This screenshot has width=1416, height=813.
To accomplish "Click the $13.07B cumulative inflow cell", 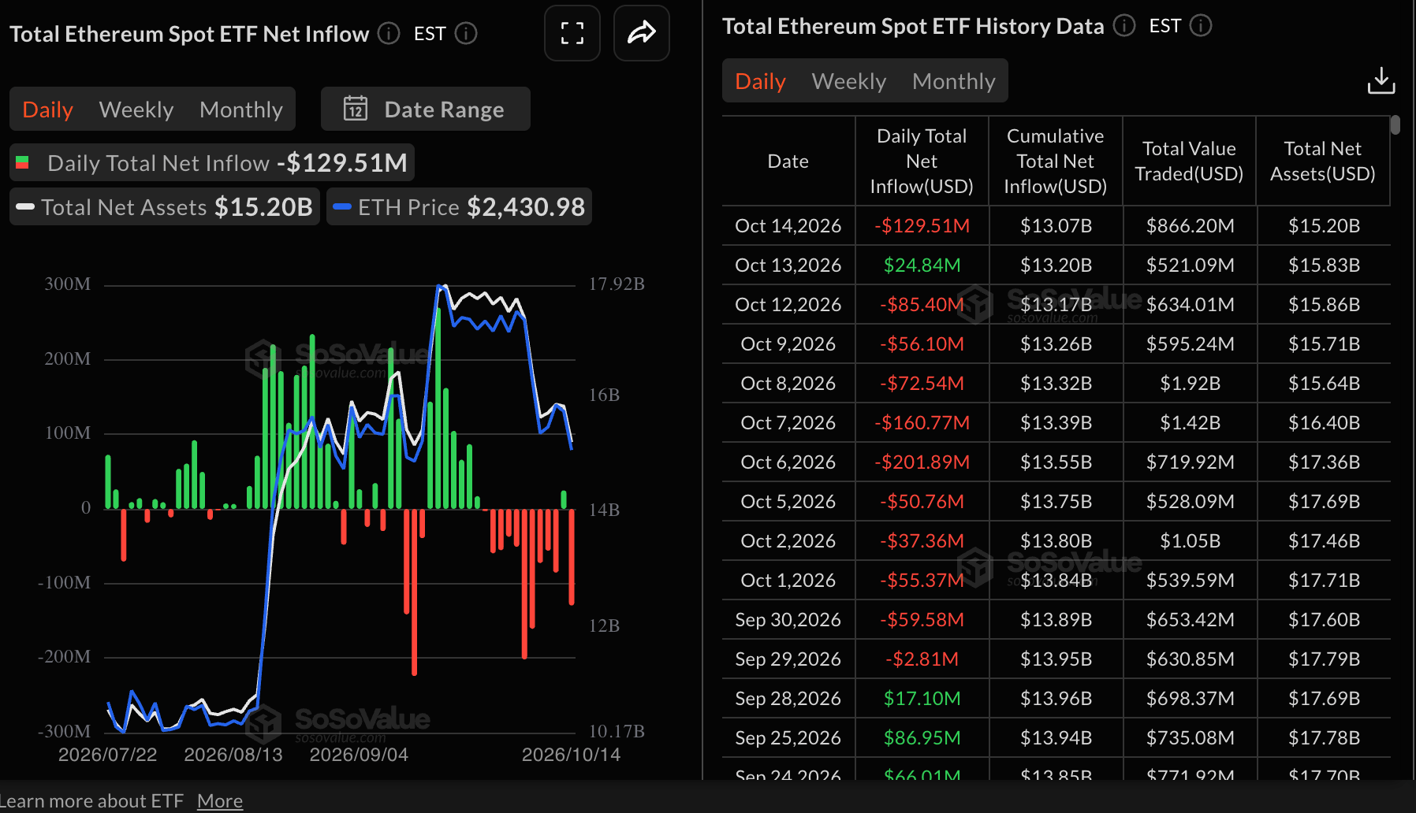I will click(1056, 226).
